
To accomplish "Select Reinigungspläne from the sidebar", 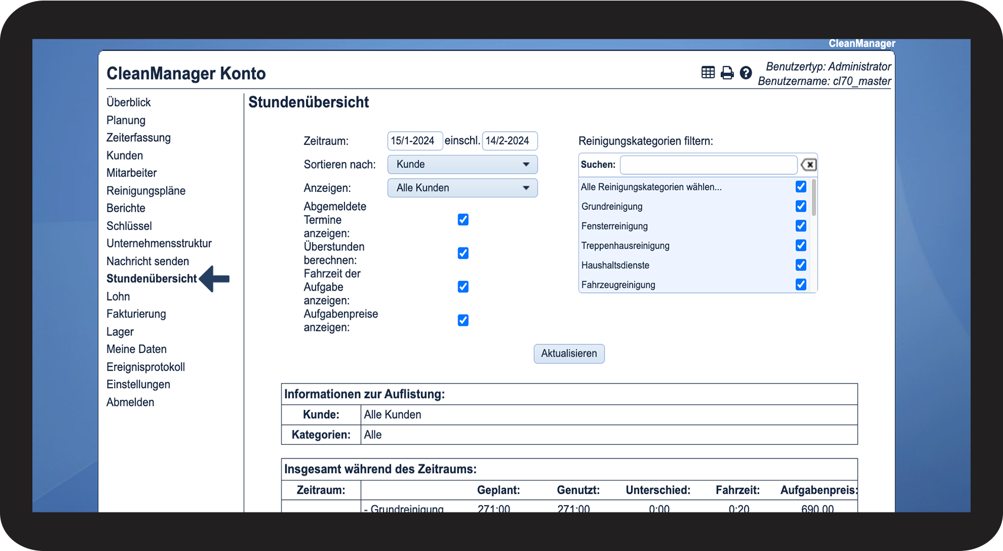I will coord(146,191).
